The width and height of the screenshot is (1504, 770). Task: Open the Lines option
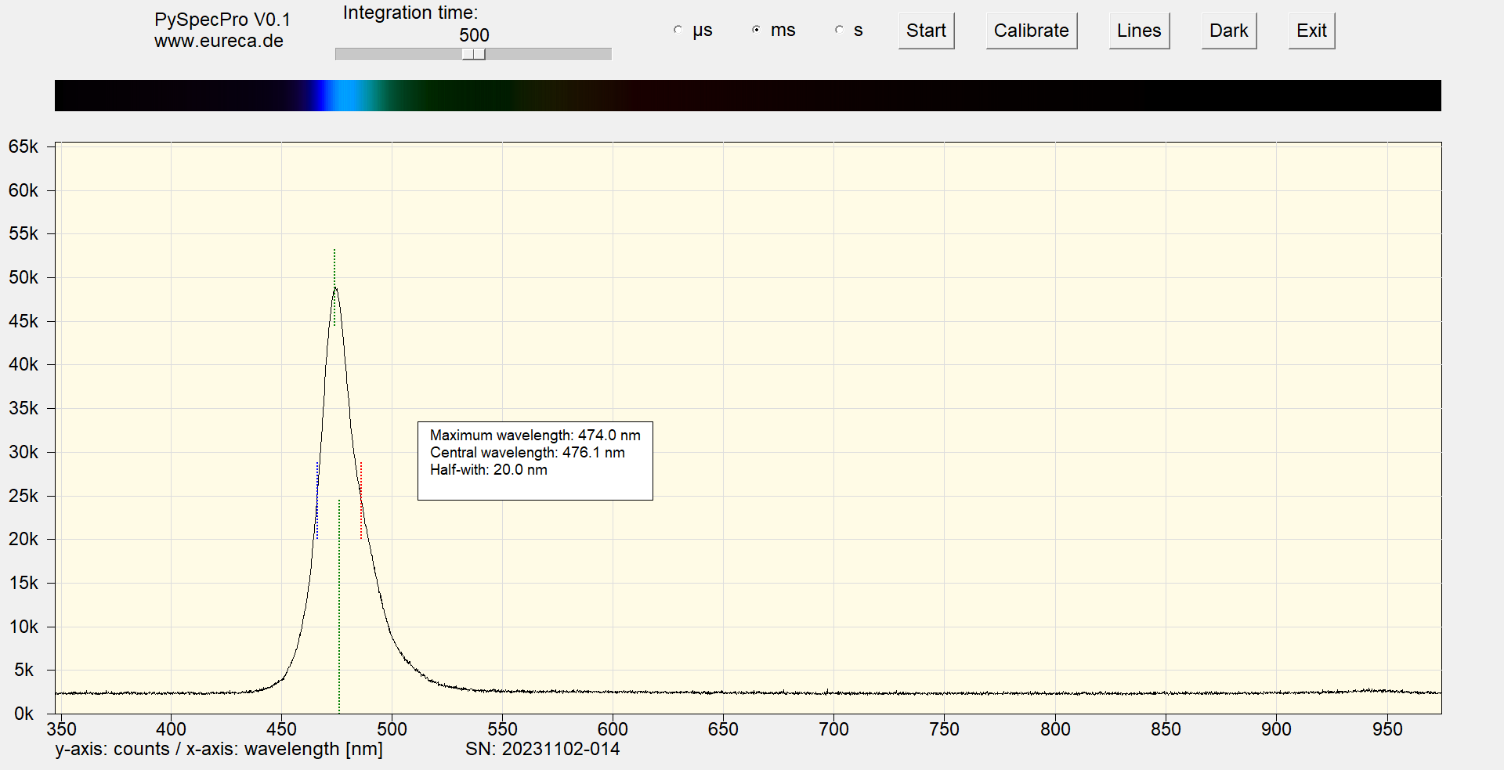tap(1138, 31)
